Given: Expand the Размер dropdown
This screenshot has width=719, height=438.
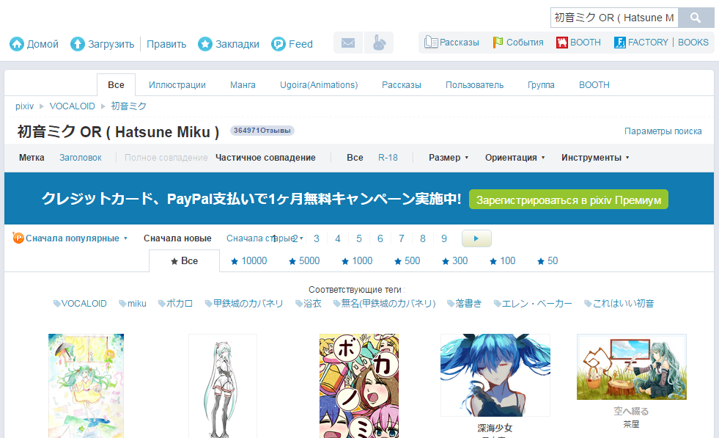Looking at the screenshot, I should 449,158.
